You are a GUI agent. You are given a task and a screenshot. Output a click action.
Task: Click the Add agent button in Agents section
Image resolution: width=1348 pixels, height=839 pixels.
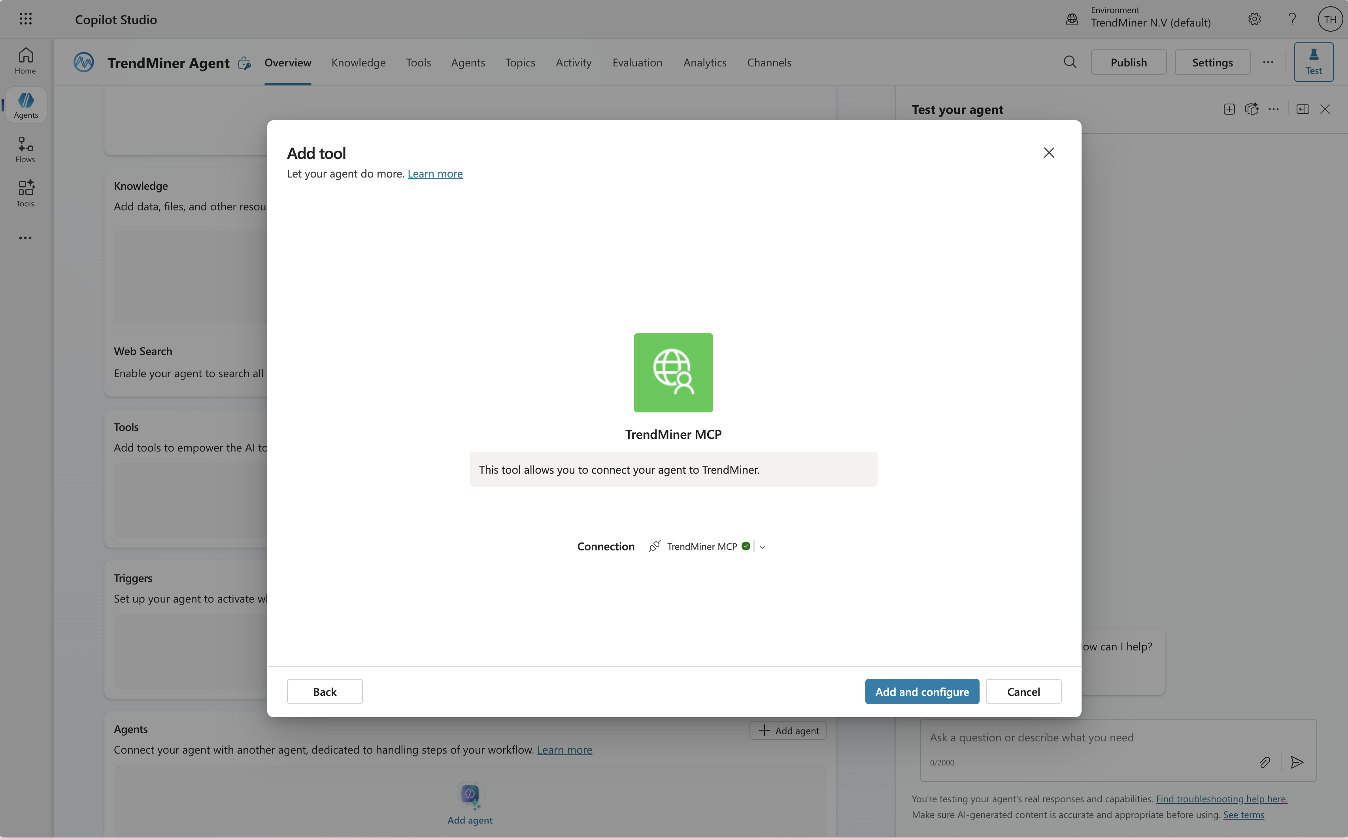[x=788, y=730]
